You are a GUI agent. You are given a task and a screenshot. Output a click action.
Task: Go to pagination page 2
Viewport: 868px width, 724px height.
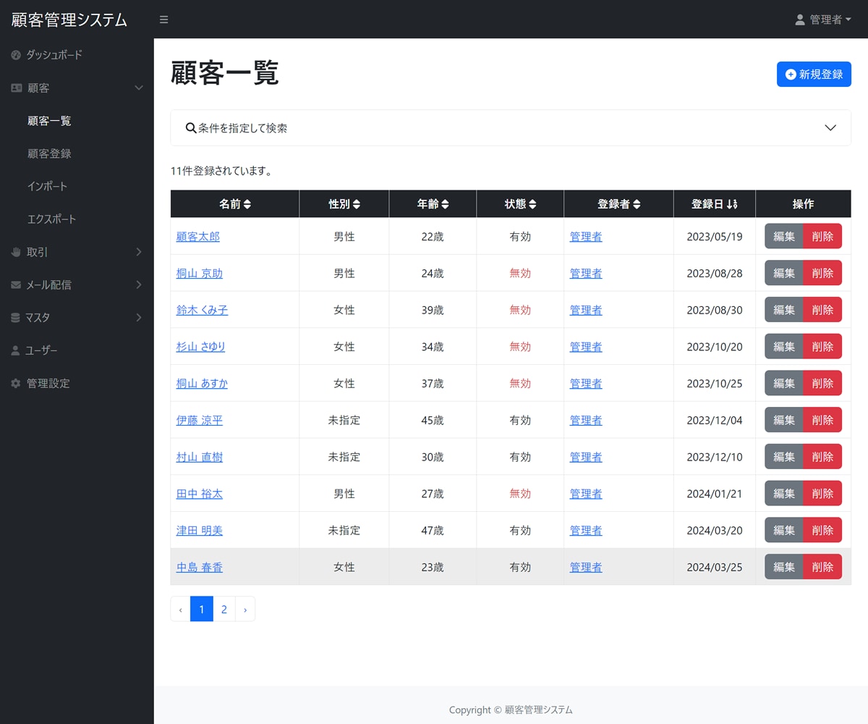(x=224, y=609)
